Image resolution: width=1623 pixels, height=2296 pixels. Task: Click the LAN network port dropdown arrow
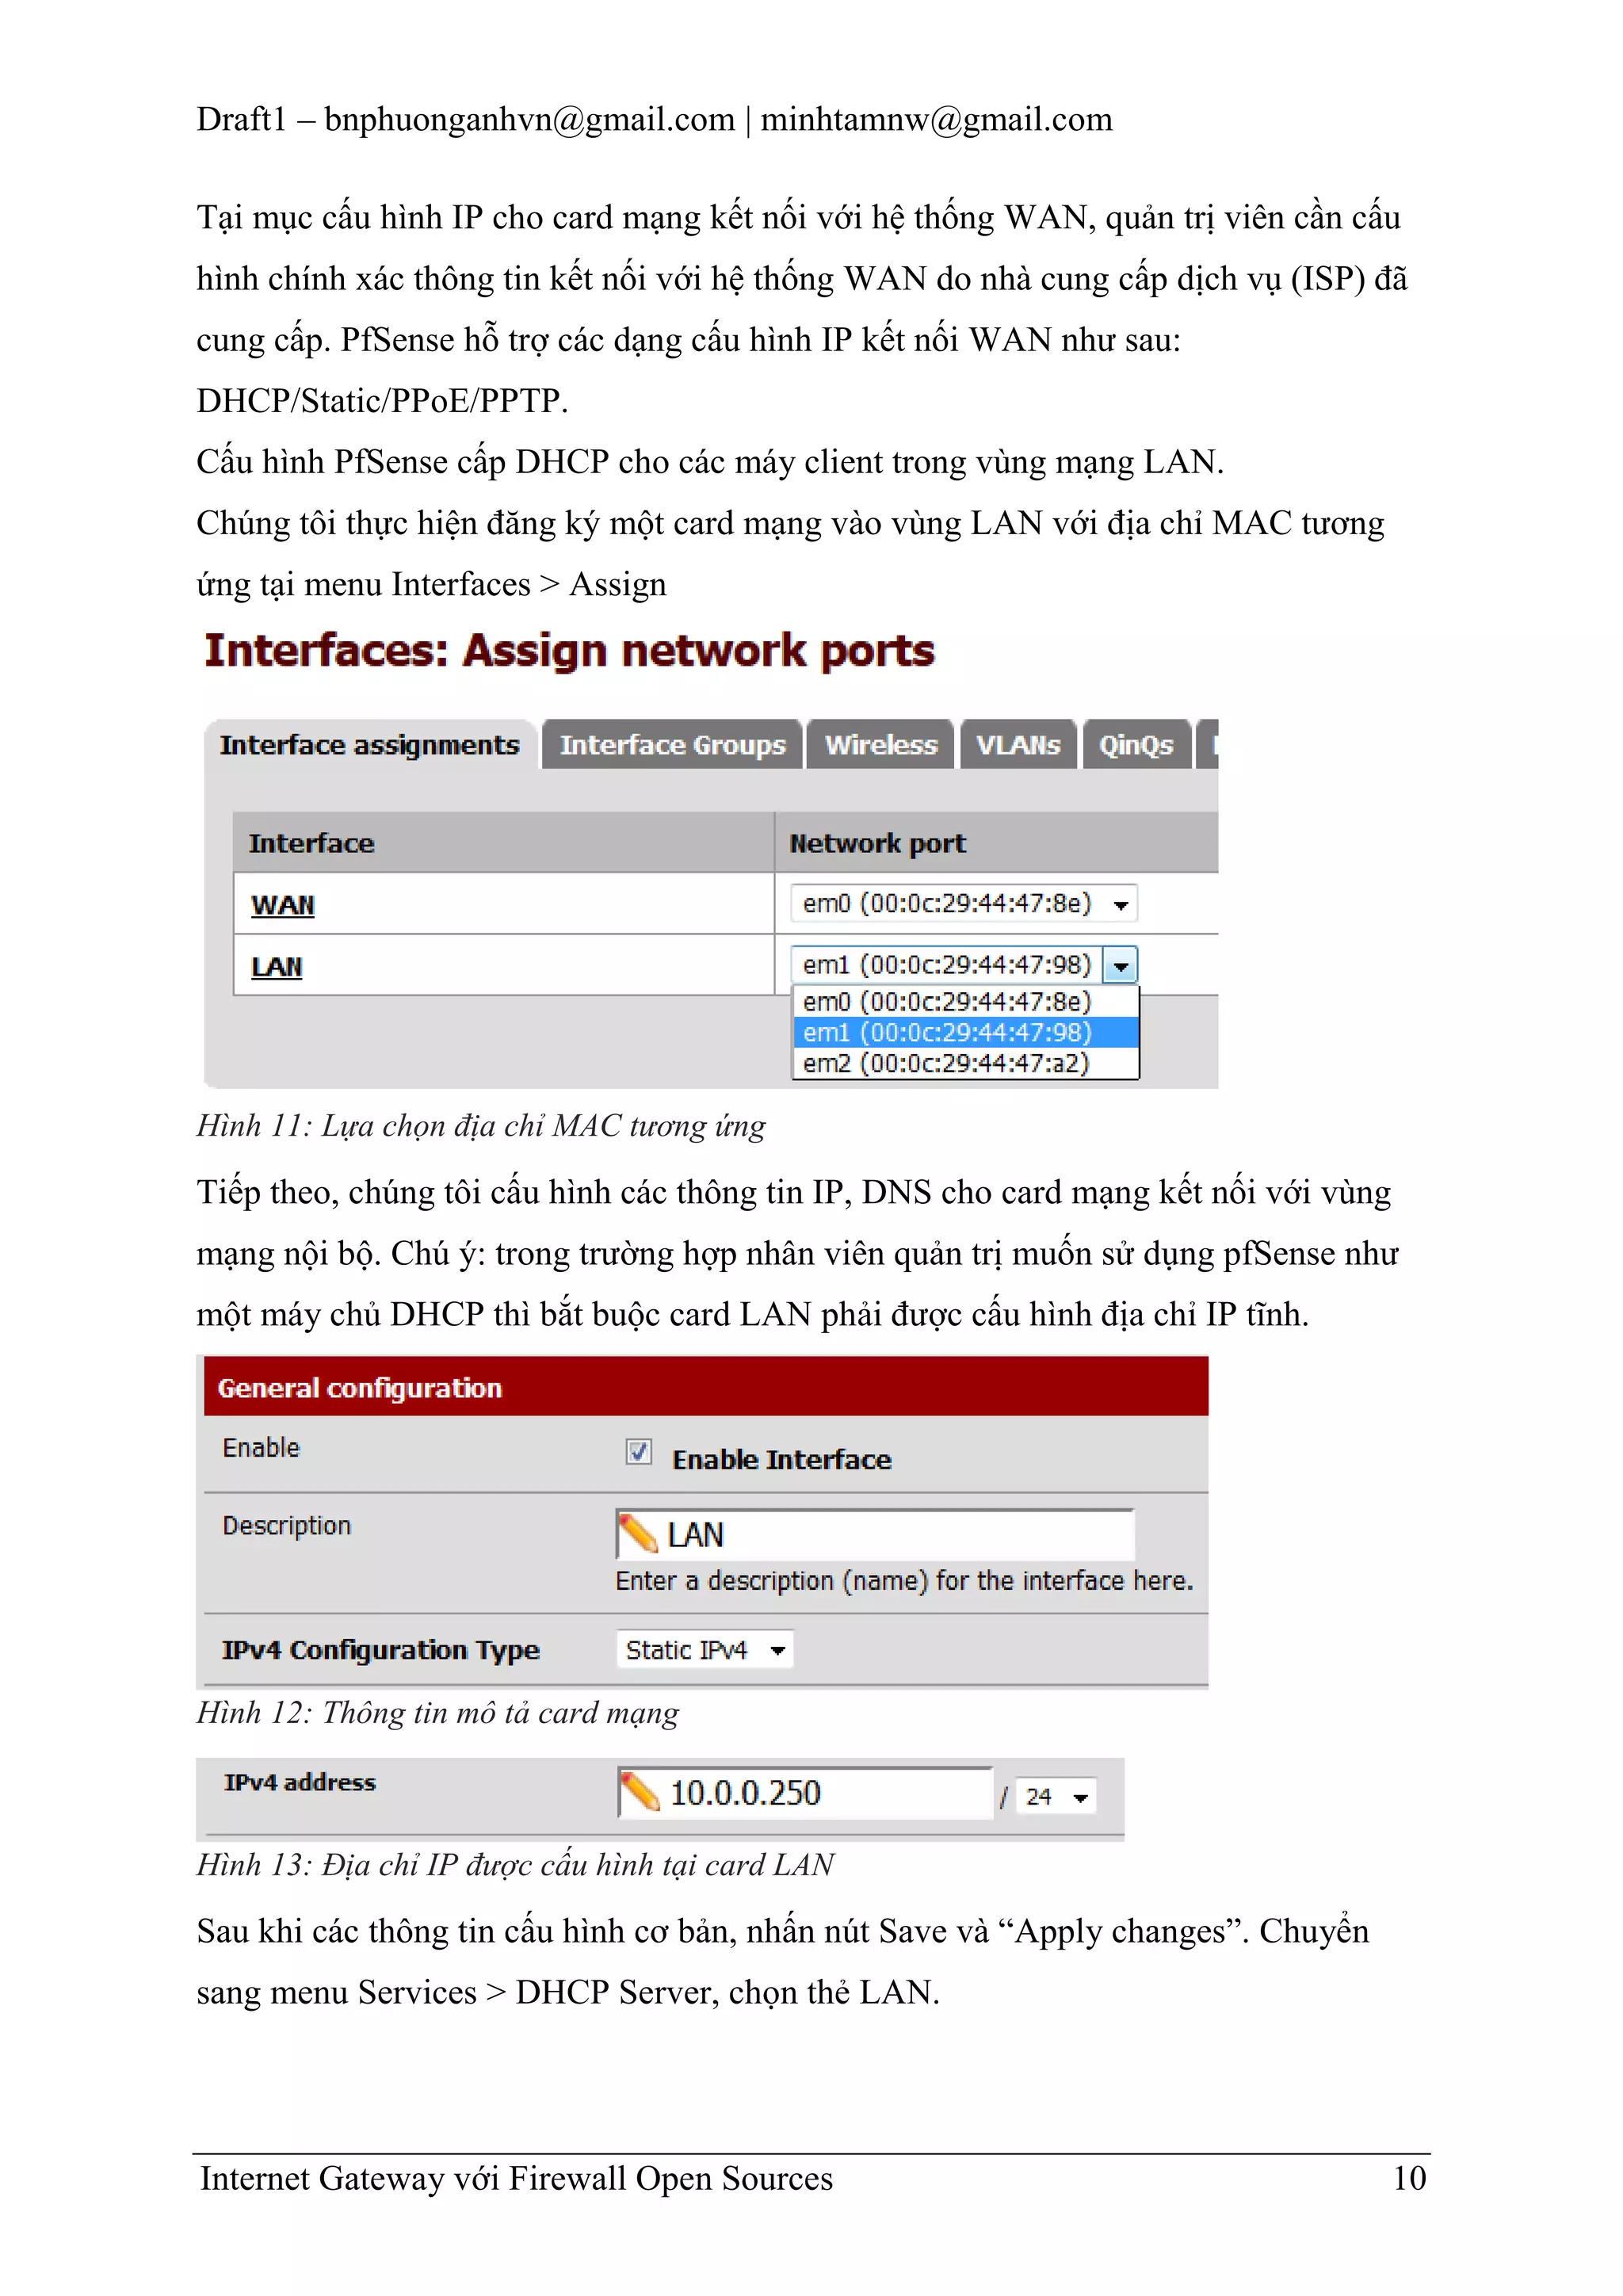(x=1120, y=966)
